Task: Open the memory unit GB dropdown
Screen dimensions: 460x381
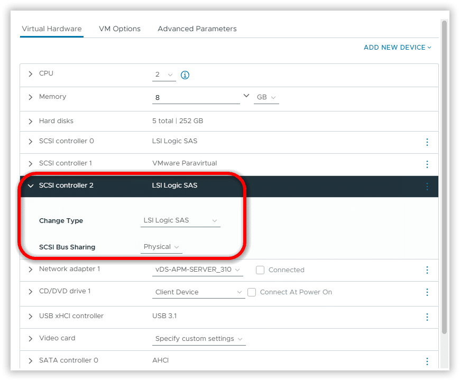Action: click(266, 98)
